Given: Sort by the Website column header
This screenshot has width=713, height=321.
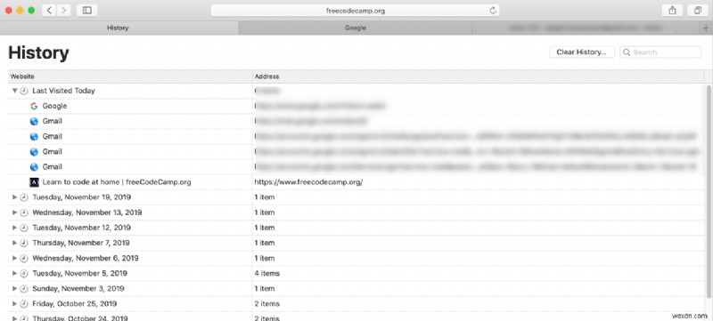Looking at the screenshot, I should [x=130, y=76].
